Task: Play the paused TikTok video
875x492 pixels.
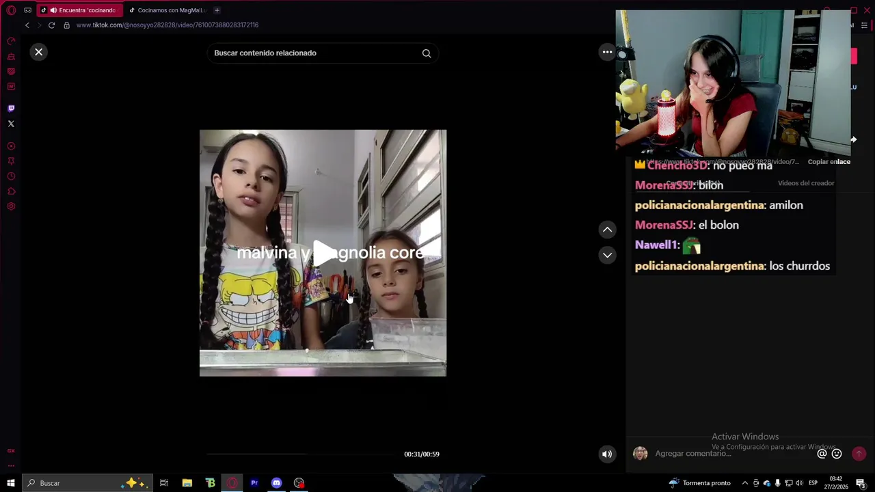Action: (x=323, y=253)
